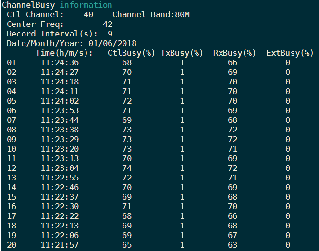Click the "RxBusy(%)" column header
319x251 pixels.
pyautogui.click(x=235, y=53)
